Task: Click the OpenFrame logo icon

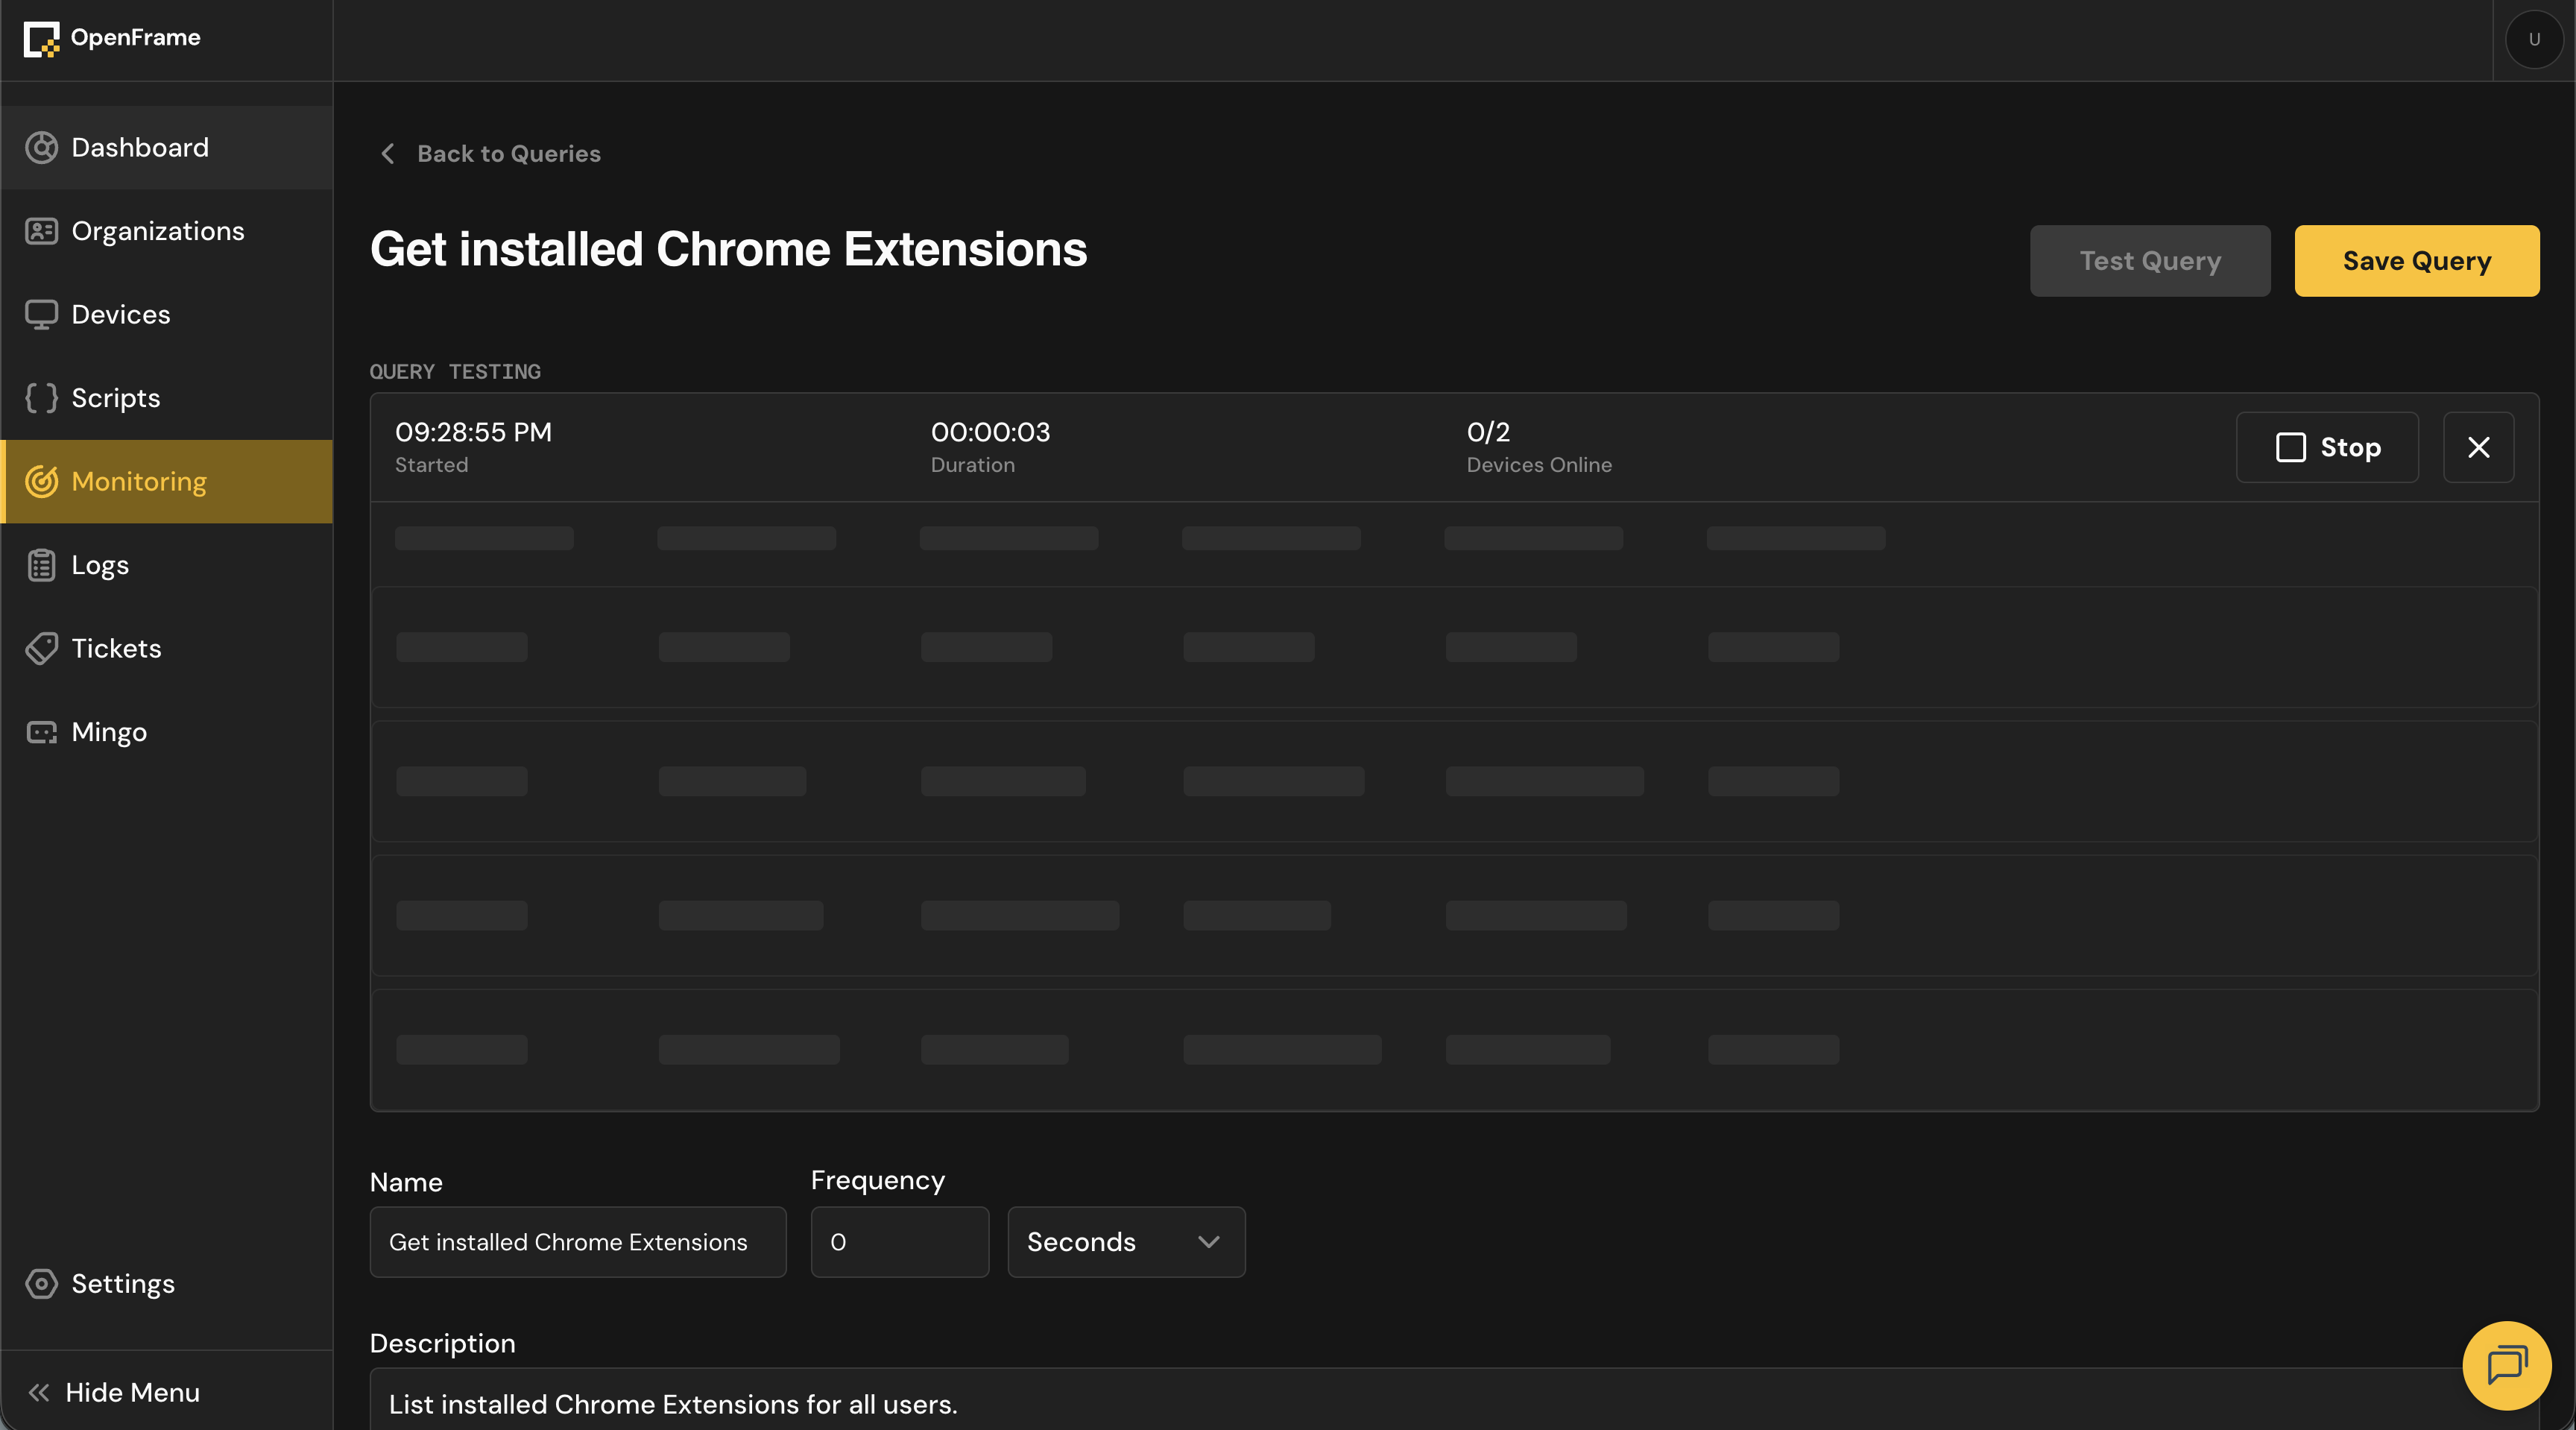Action: pos(41,40)
